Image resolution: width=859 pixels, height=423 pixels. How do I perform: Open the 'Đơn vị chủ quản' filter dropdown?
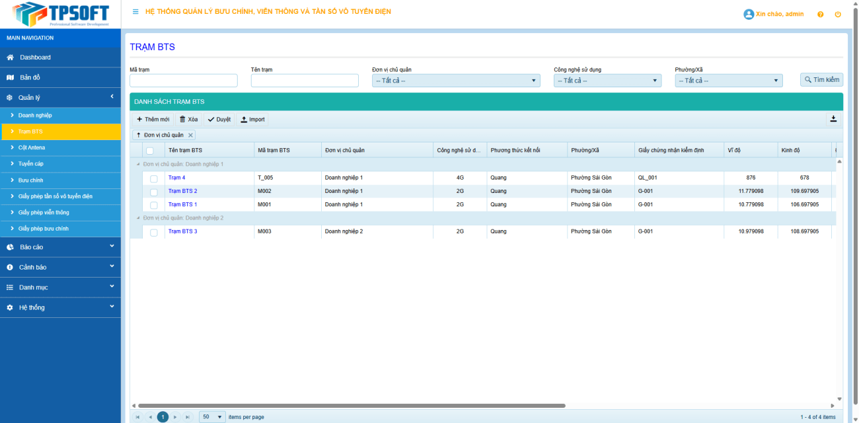pyautogui.click(x=456, y=81)
